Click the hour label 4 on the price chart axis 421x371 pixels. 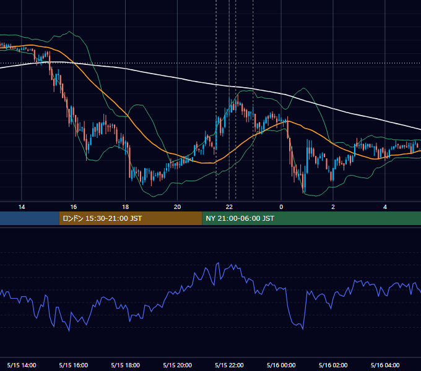coord(385,207)
